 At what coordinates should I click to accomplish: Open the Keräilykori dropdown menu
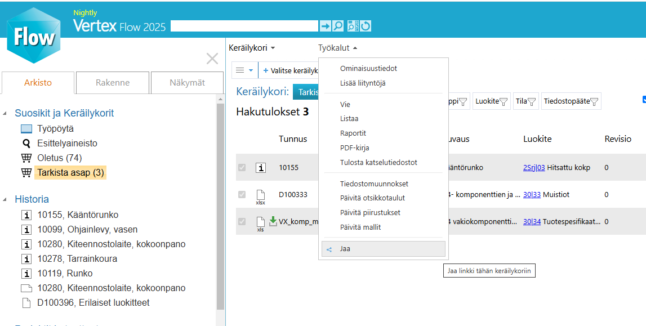coord(252,48)
